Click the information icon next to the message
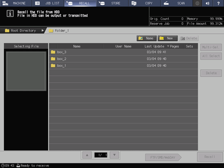 click(10, 13)
